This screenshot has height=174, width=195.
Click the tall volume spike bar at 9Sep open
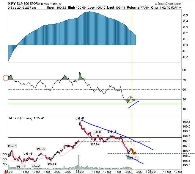(x=78, y=162)
